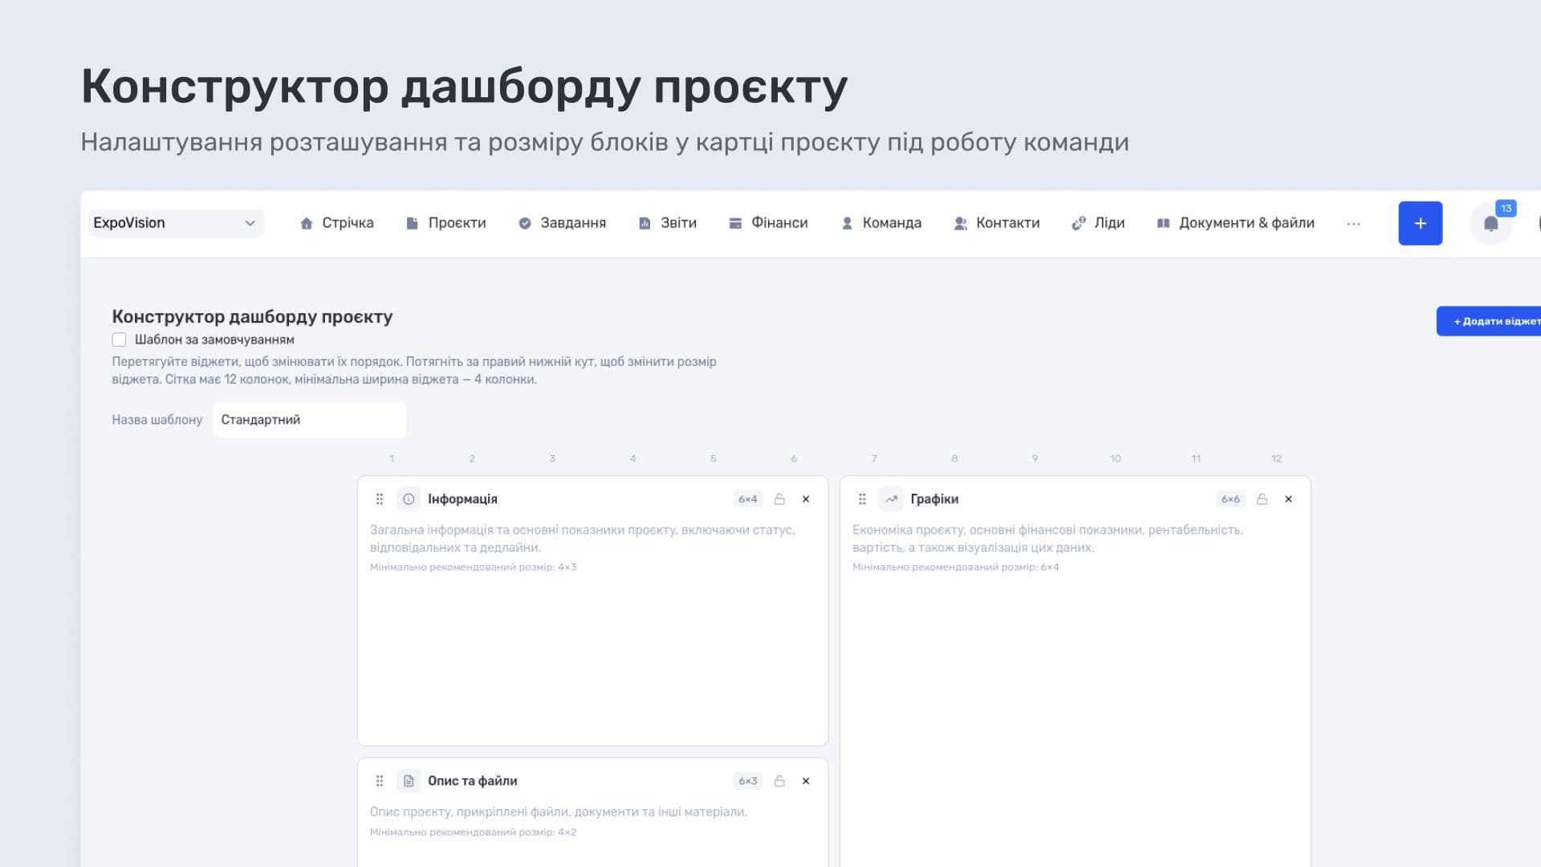Viewport: 1541px width, 867px height.
Task: Click the Опис та файли widget title
Action: (472, 781)
